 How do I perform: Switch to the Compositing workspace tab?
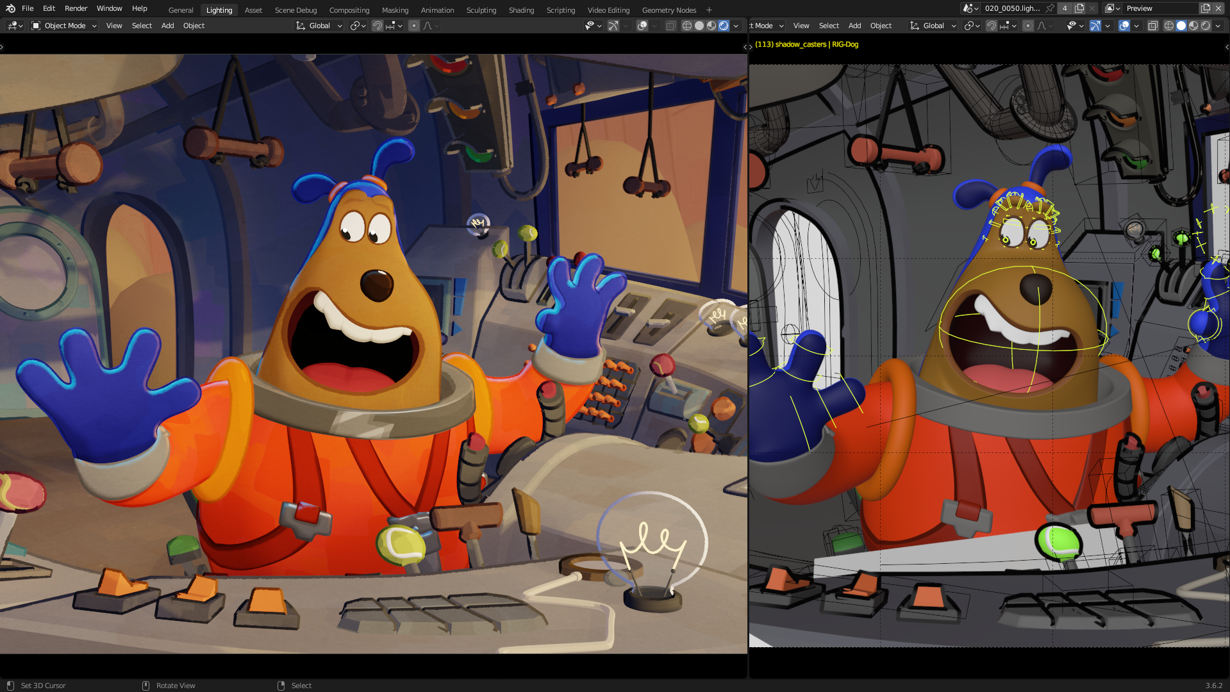(x=349, y=10)
